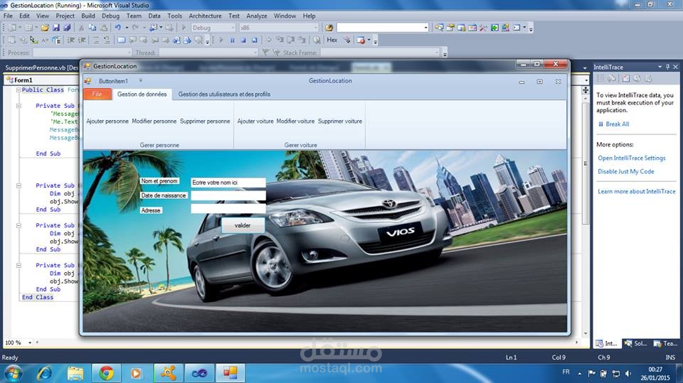This screenshot has width=683, height=383.
Task: Collapse the first Private Sub outline block
Action: click(x=18, y=106)
